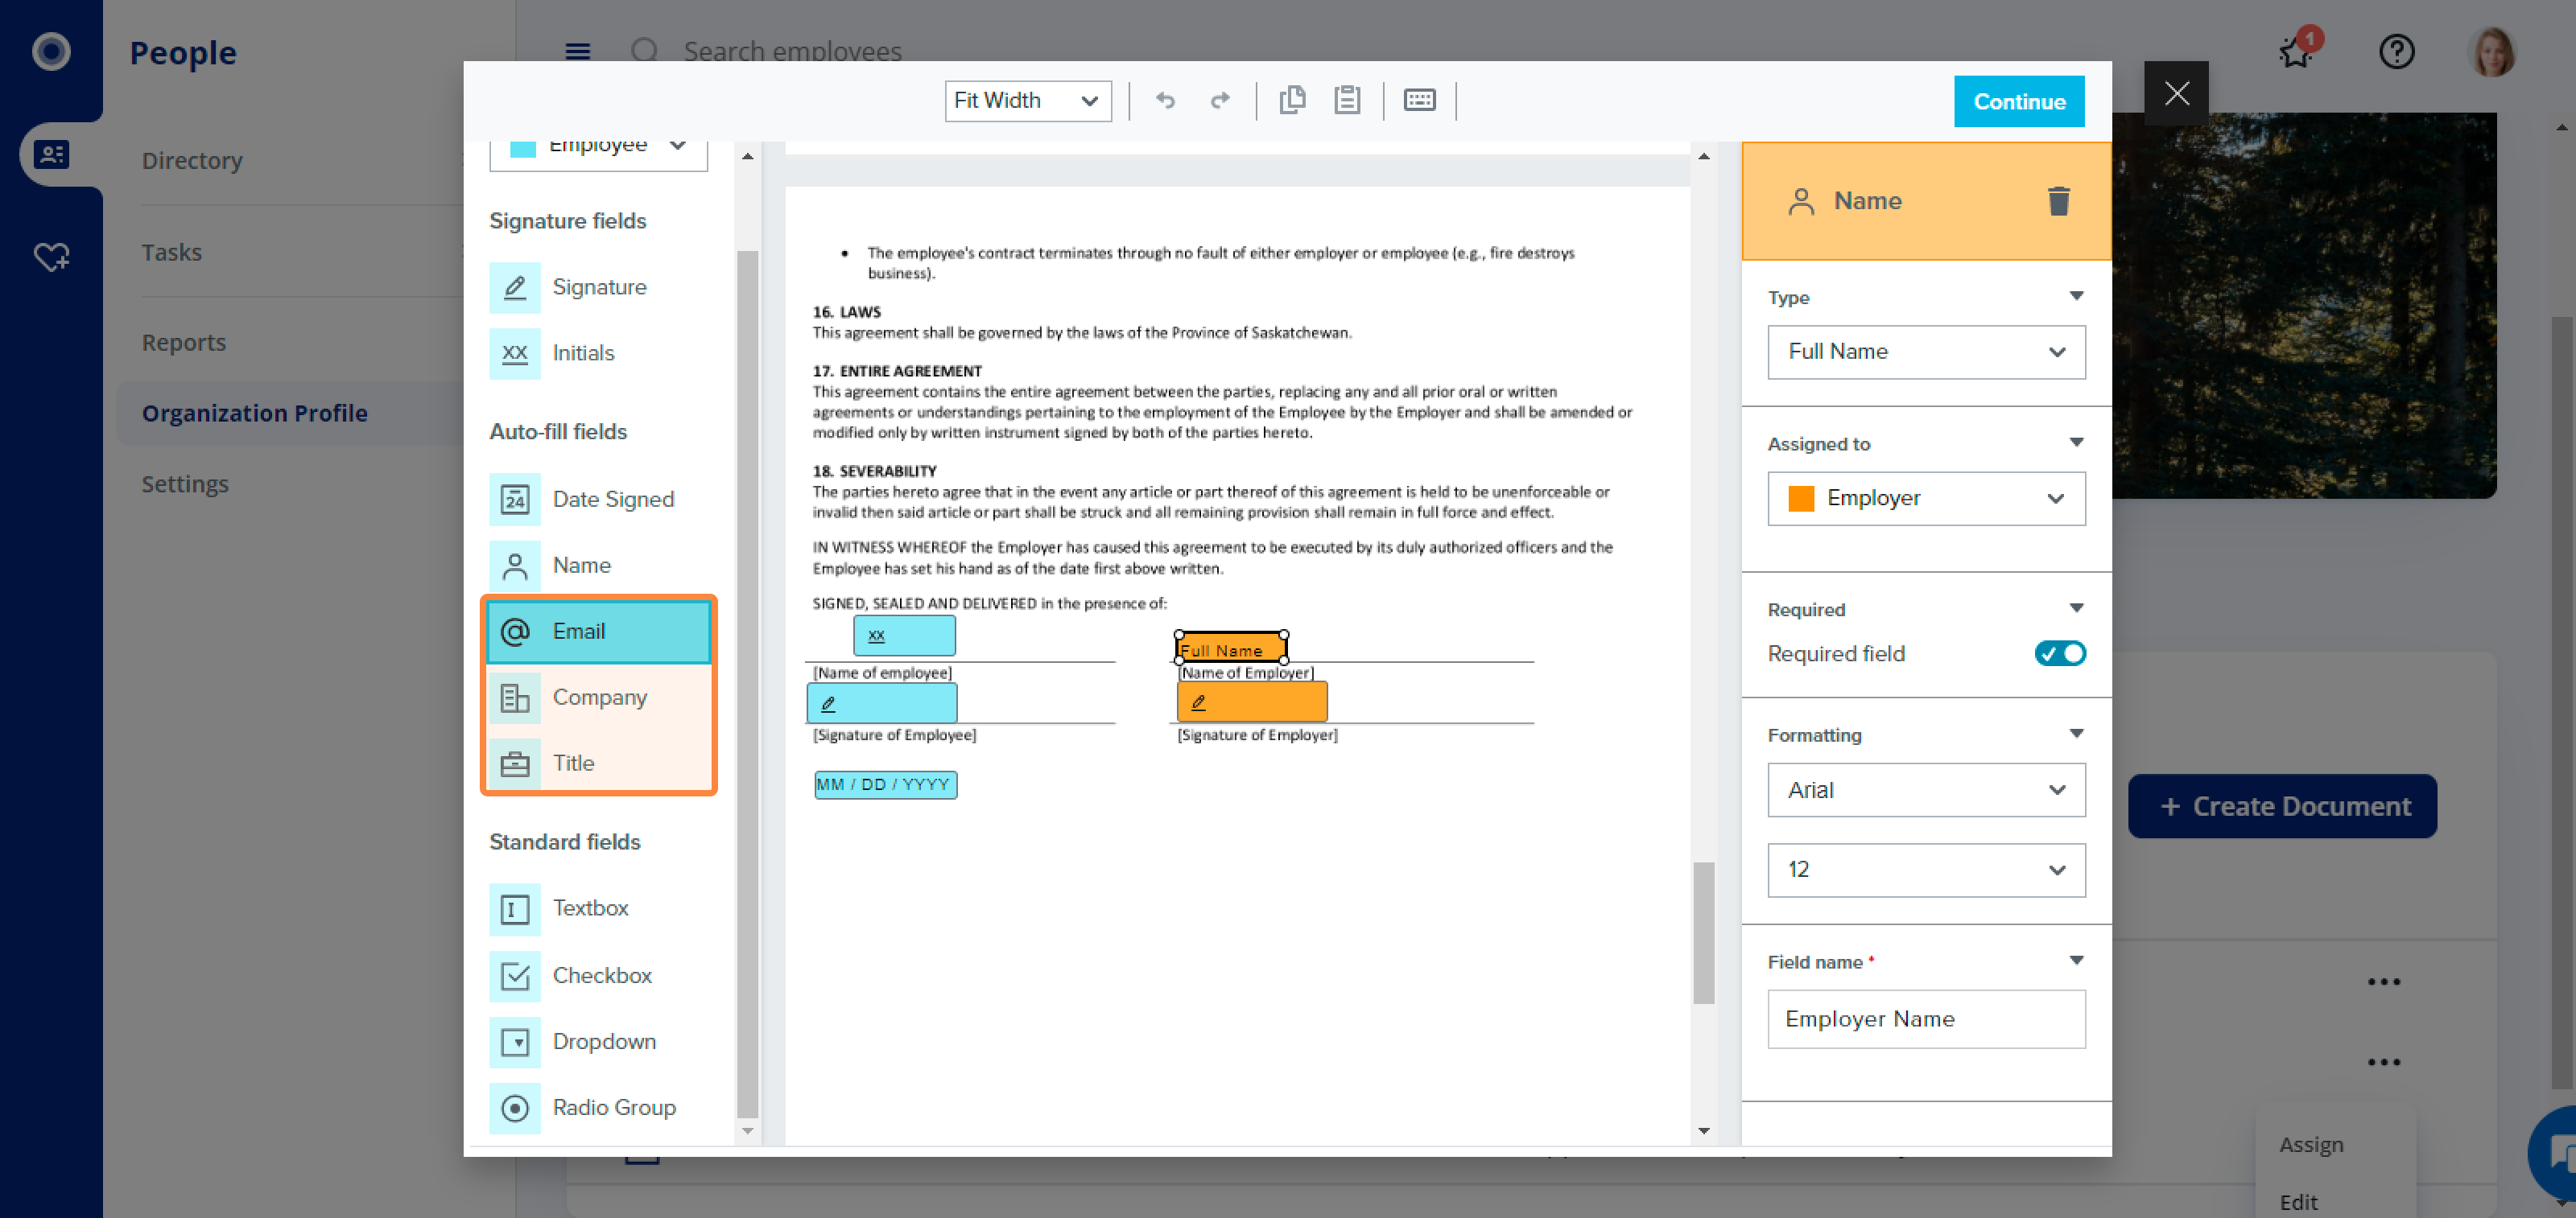The image size is (2576, 1218).
Task: Open the hamburger menu icon
Action: (x=578, y=51)
